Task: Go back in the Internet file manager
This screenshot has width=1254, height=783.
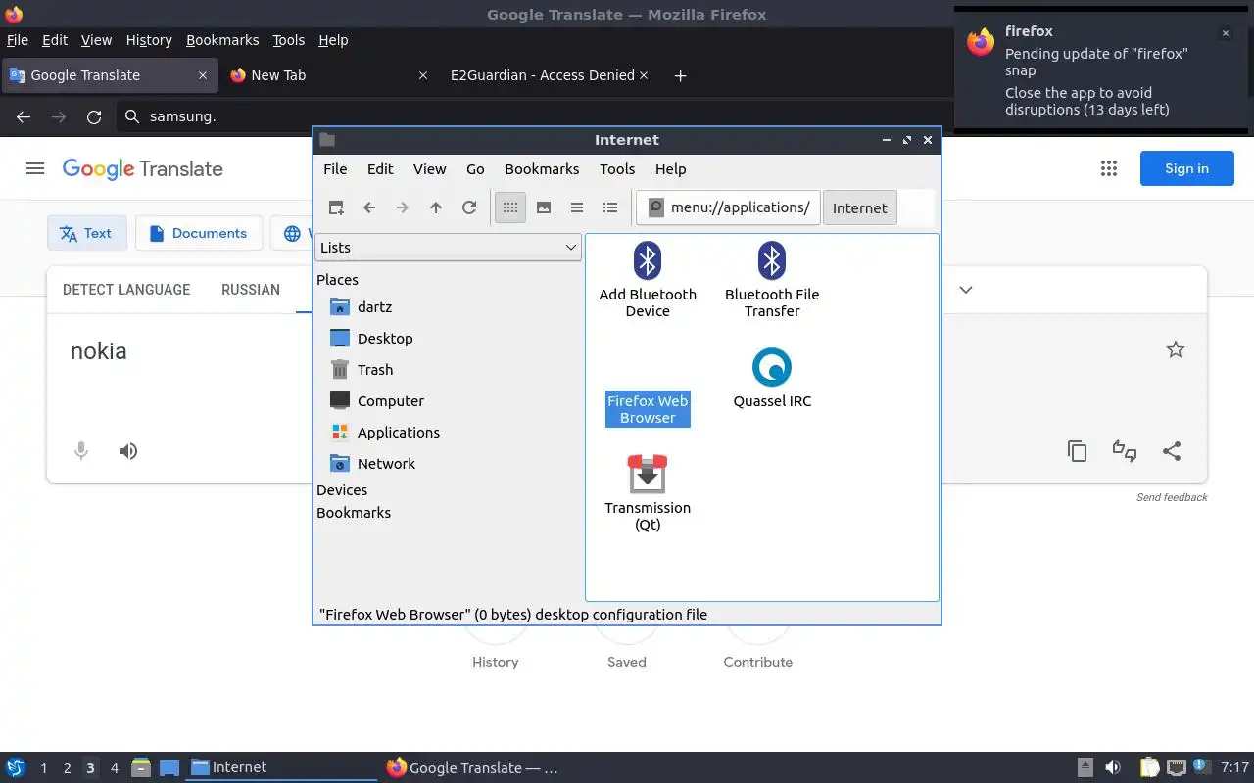Action: pos(369,207)
